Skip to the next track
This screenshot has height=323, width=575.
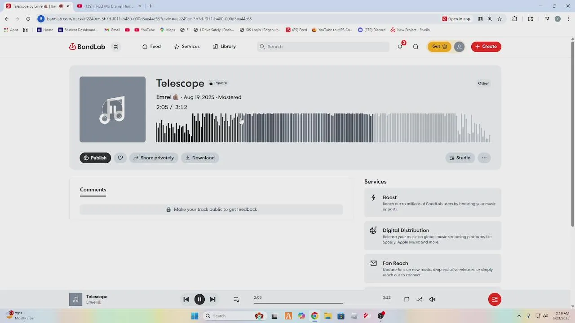(212, 299)
